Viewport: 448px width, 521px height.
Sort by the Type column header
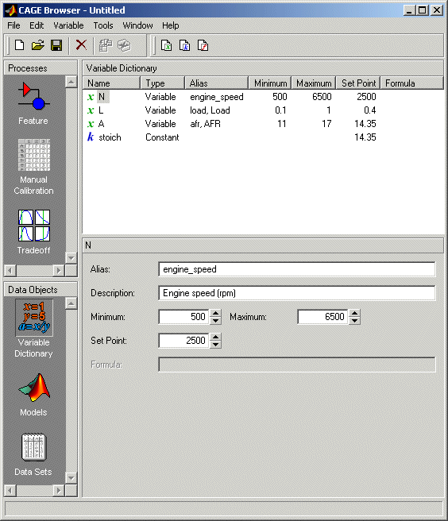tap(162, 83)
